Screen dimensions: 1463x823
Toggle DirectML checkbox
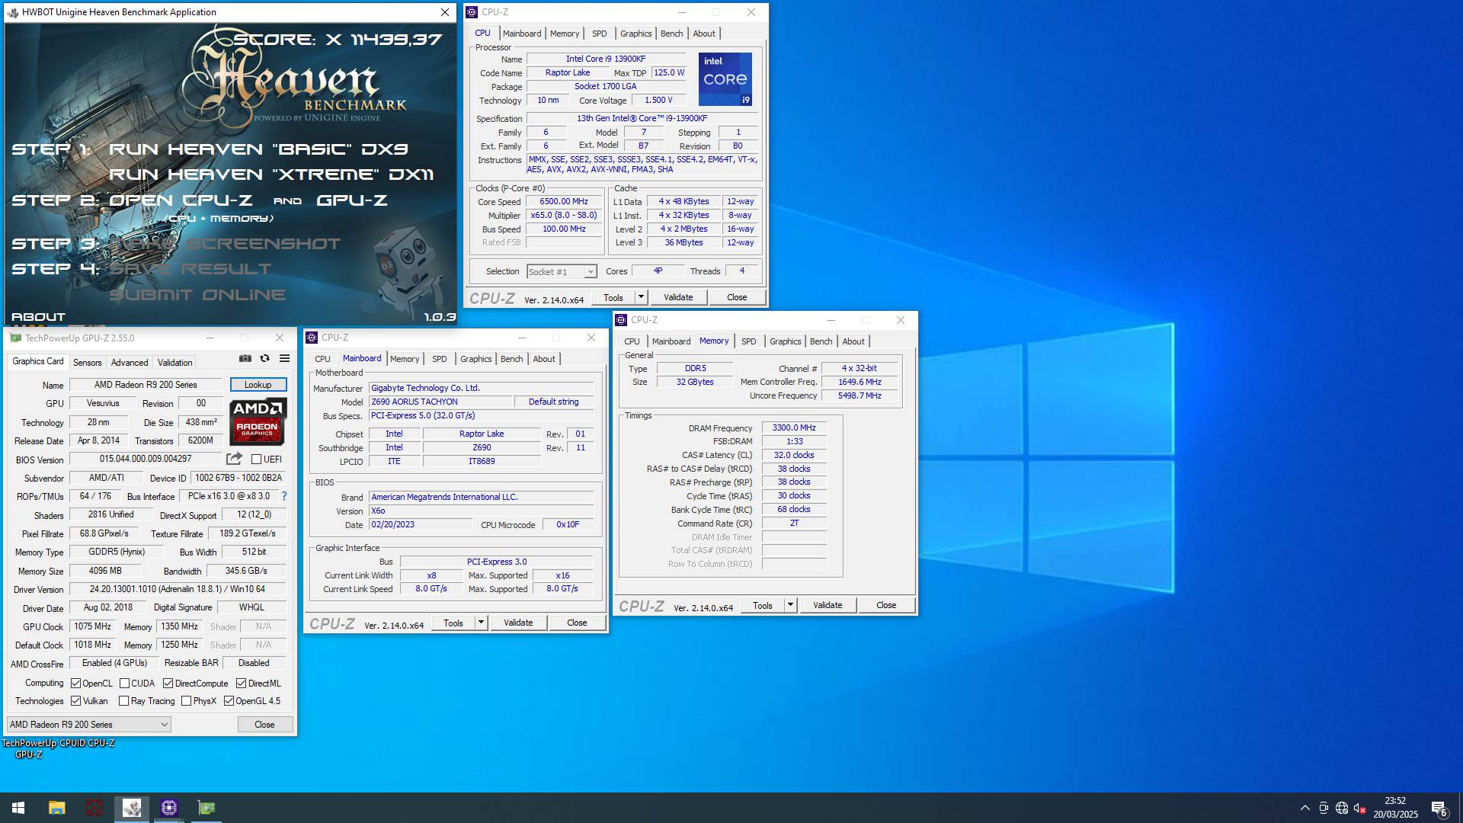[241, 684]
